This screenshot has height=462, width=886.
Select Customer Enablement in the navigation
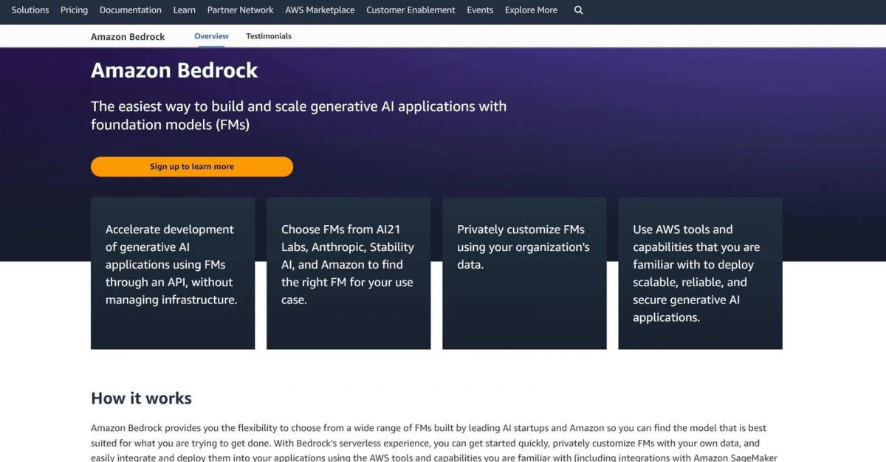click(411, 10)
